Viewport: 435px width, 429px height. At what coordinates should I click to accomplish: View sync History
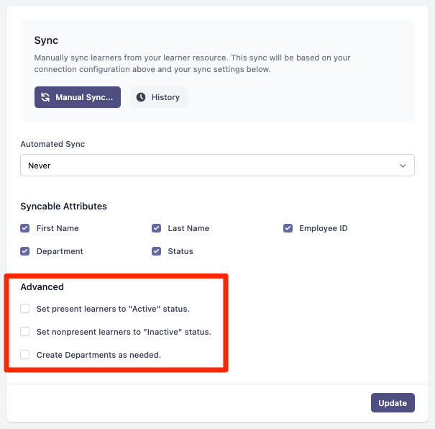pyautogui.click(x=159, y=97)
